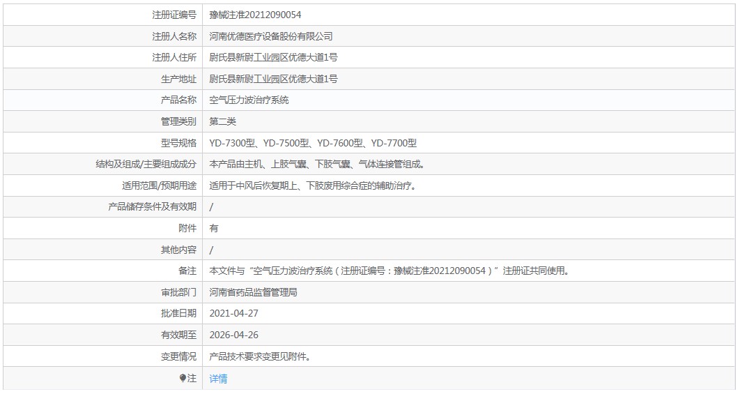Image resolution: width=740 pixels, height=394 pixels.
Task: Select company name 河南优德医疗设备股份有限公司
Action: click(271, 36)
